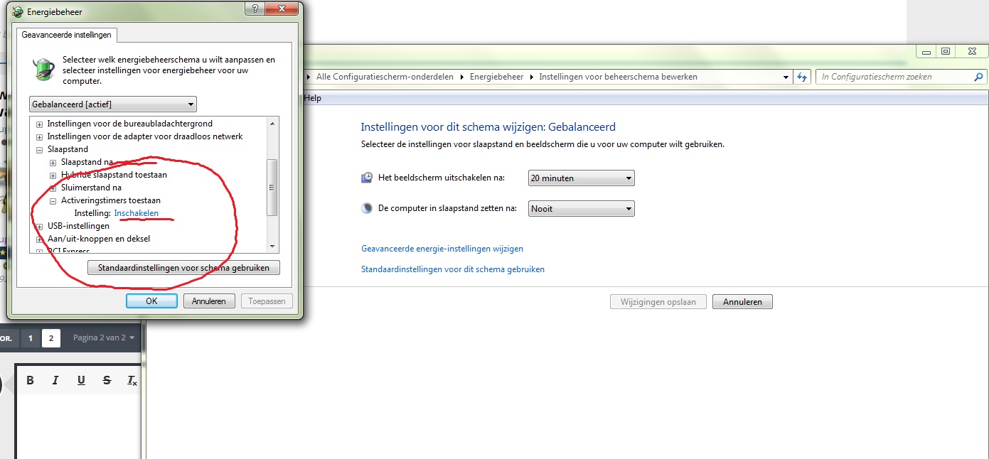
Task: Click the moon icon beside slaapstand zetten
Action: [367, 209]
